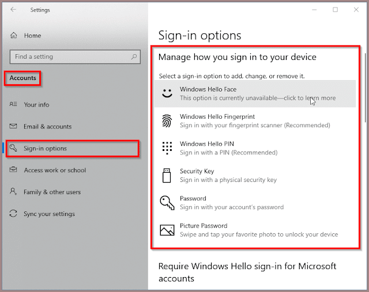Click the fingerprint icon
The image size is (369, 292).
coord(167,121)
